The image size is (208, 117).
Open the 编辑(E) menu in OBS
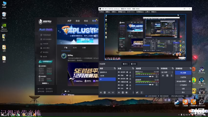[x=108, y=12]
